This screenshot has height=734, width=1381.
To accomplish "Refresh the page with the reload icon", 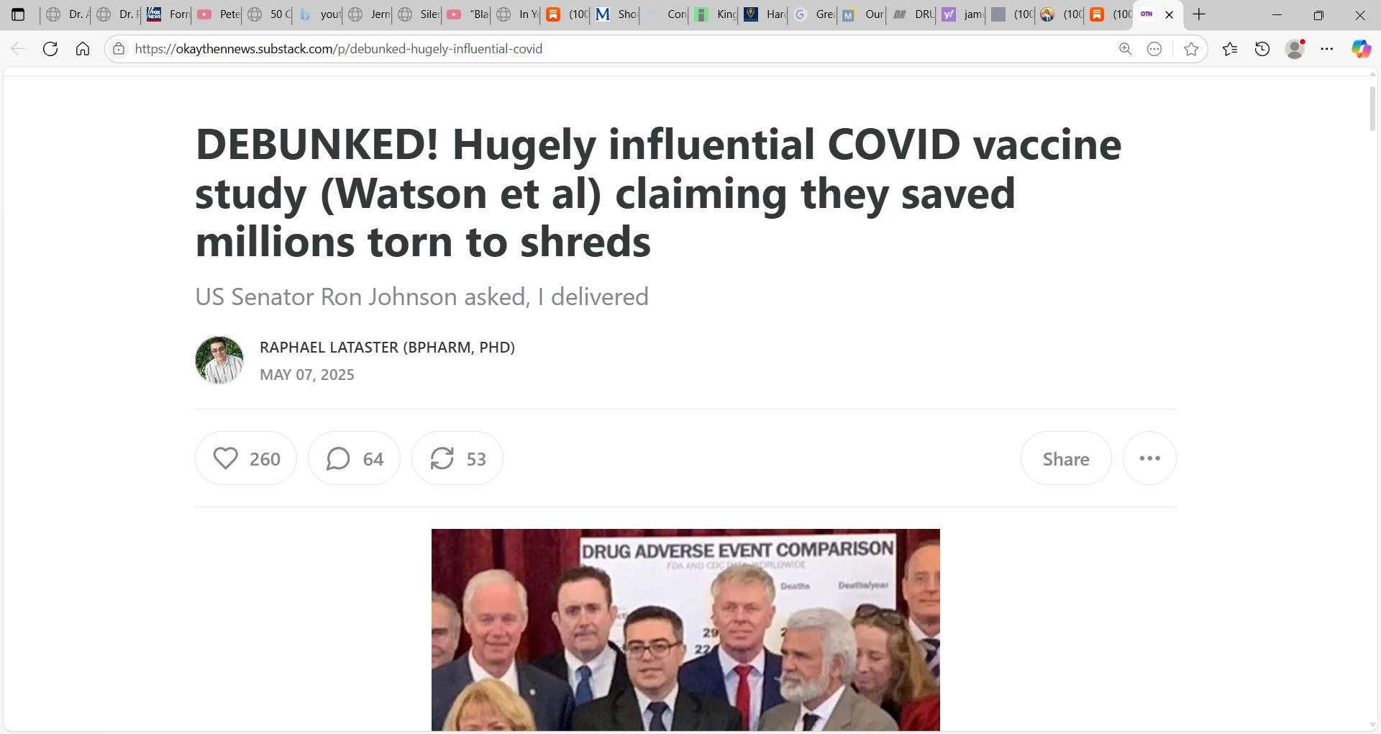I will tap(50, 49).
